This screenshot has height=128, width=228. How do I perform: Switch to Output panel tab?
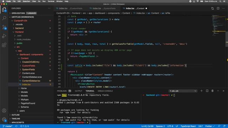click(78, 91)
